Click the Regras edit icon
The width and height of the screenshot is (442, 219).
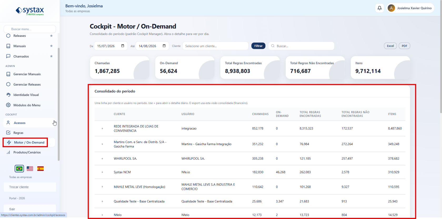pyautogui.click(x=8, y=133)
